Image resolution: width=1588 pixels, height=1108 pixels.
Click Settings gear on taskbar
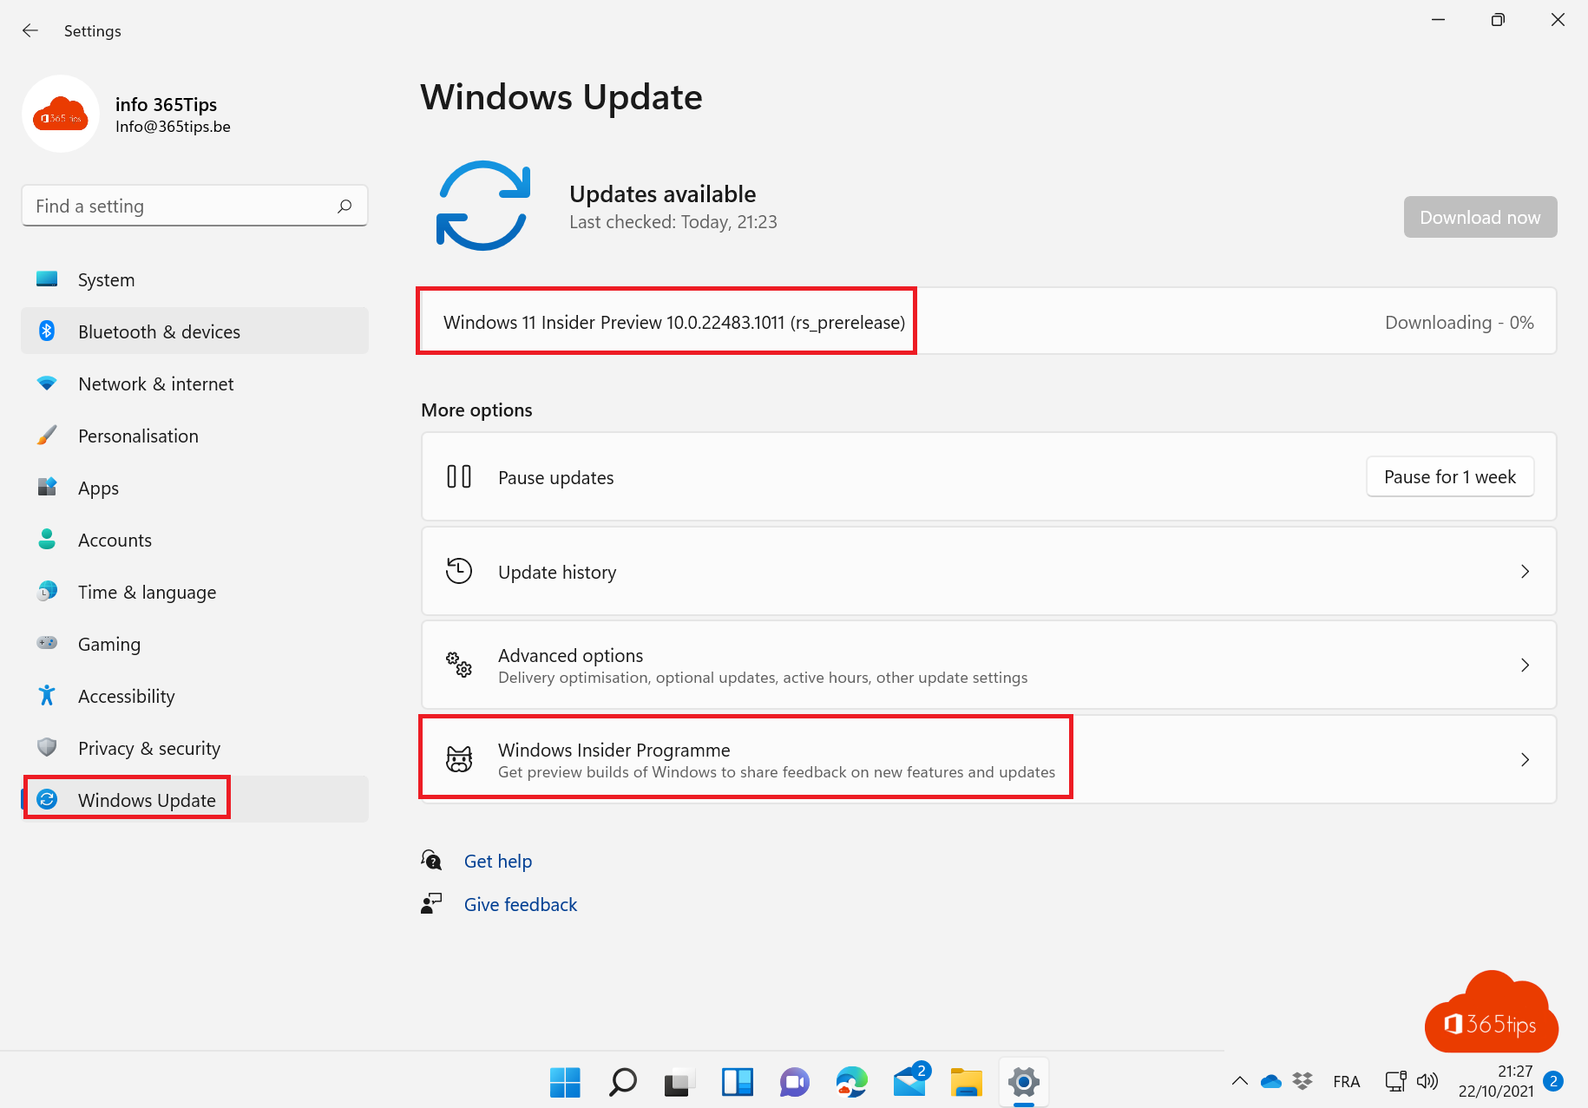tap(1024, 1082)
